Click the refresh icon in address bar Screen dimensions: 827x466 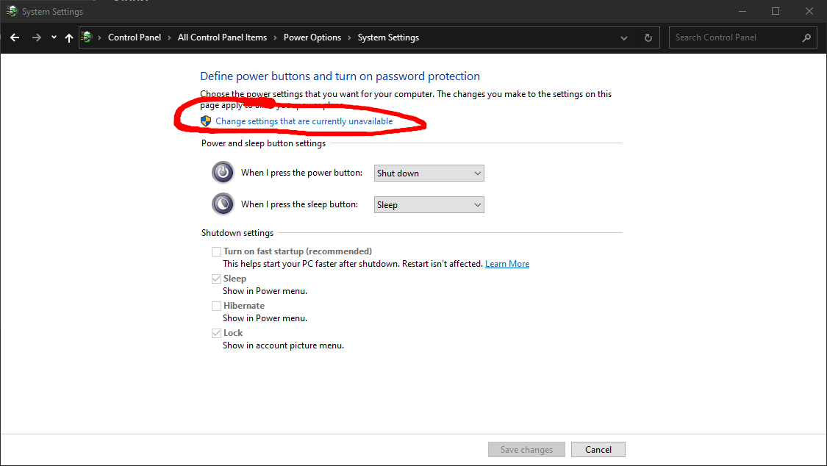click(x=648, y=37)
